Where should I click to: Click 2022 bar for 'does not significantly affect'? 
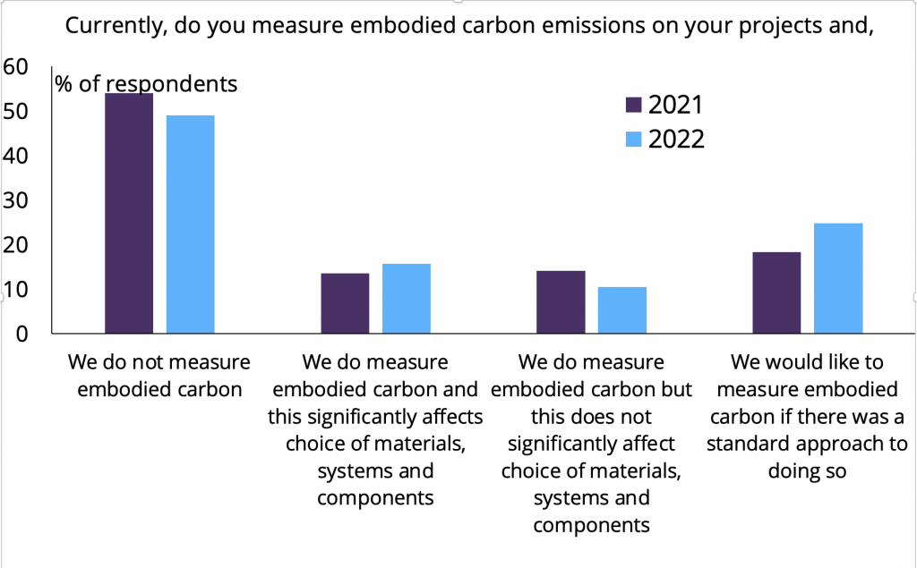622,309
